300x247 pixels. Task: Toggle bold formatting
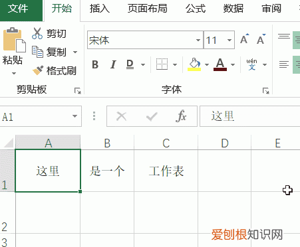pyautogui.click(x=95, y=64)
